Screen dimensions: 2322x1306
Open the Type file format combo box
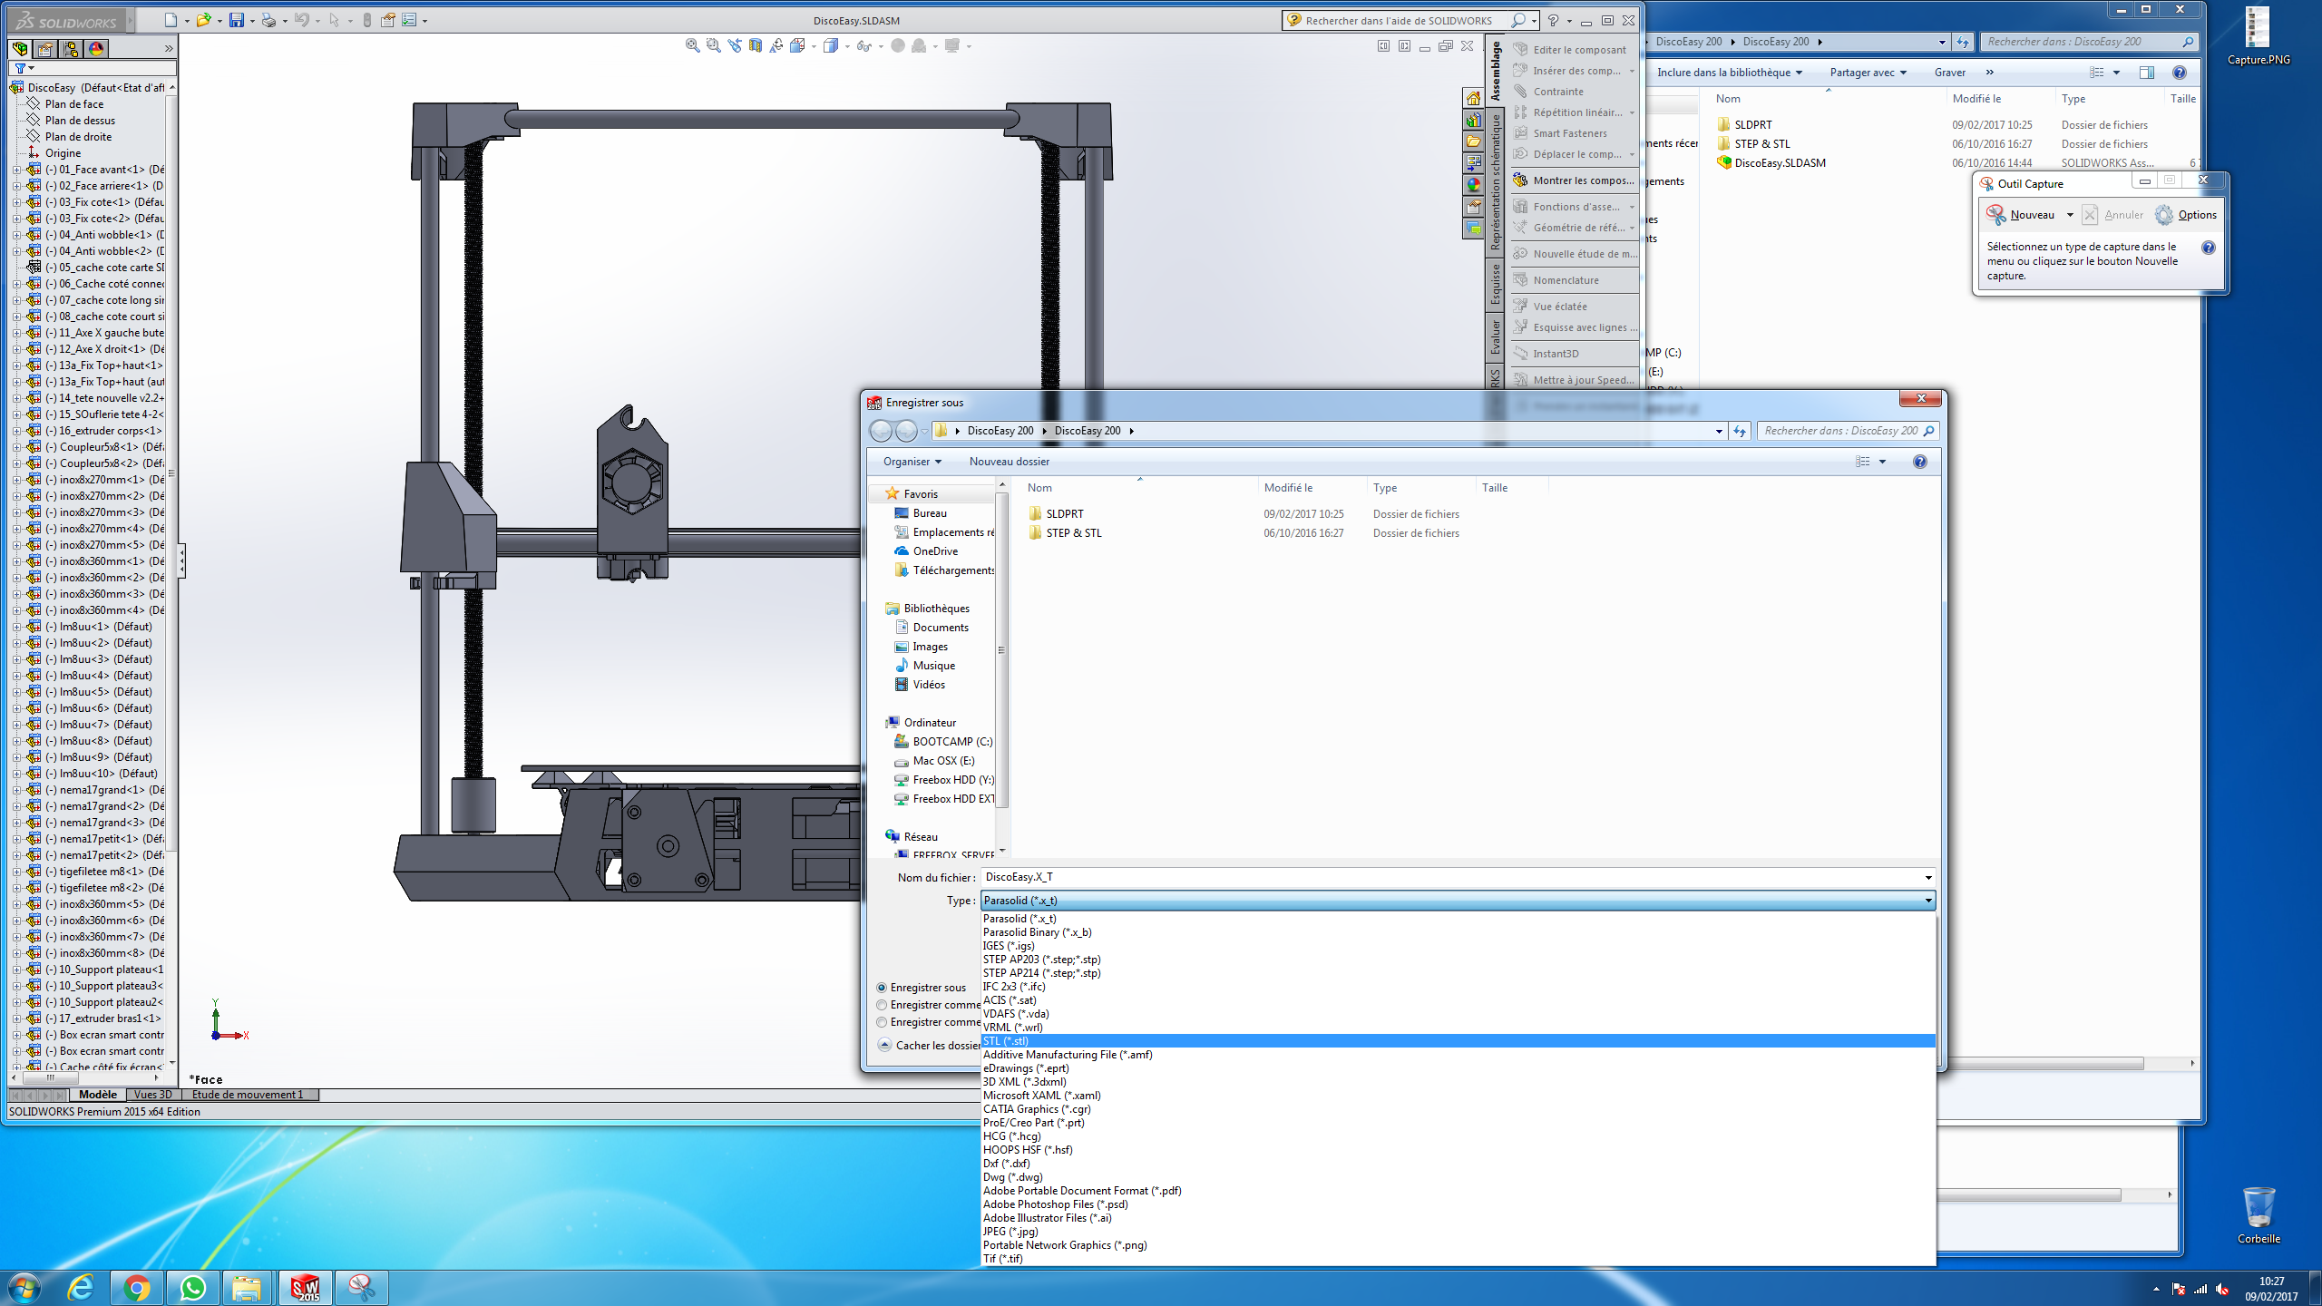coord(1458,901)
